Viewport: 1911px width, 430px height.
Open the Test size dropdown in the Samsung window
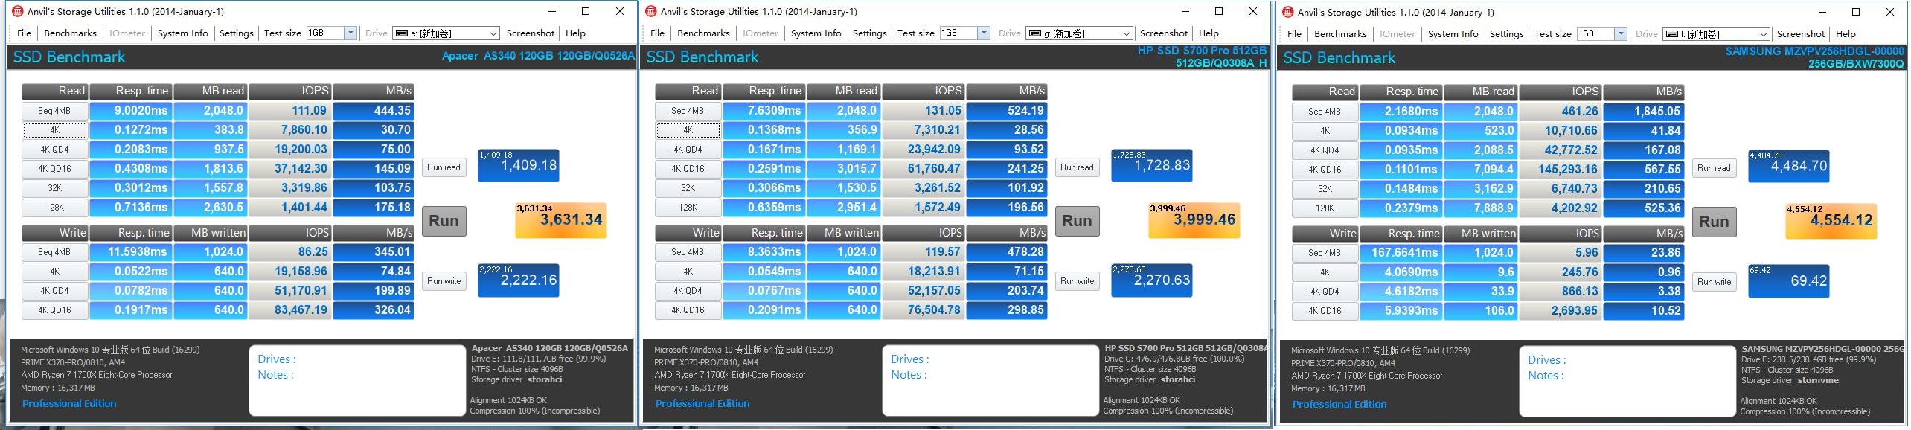point(1620,34)
